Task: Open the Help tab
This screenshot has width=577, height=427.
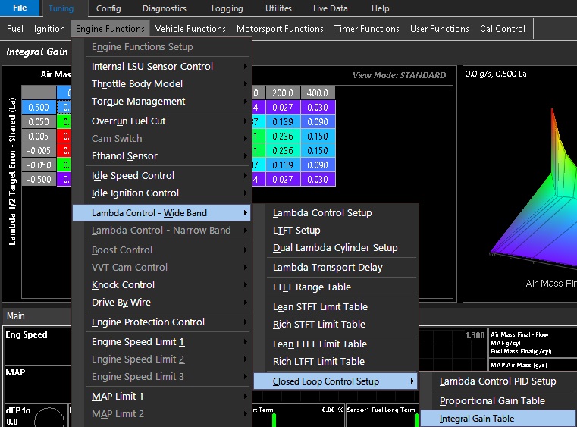Action: (x=380, y=8)
